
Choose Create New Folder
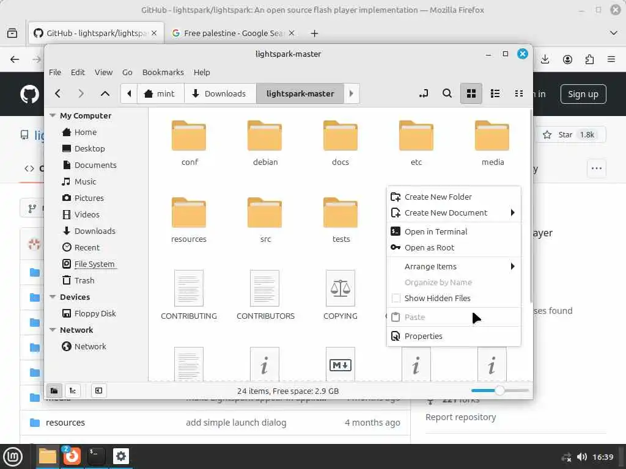coord(454,197)
